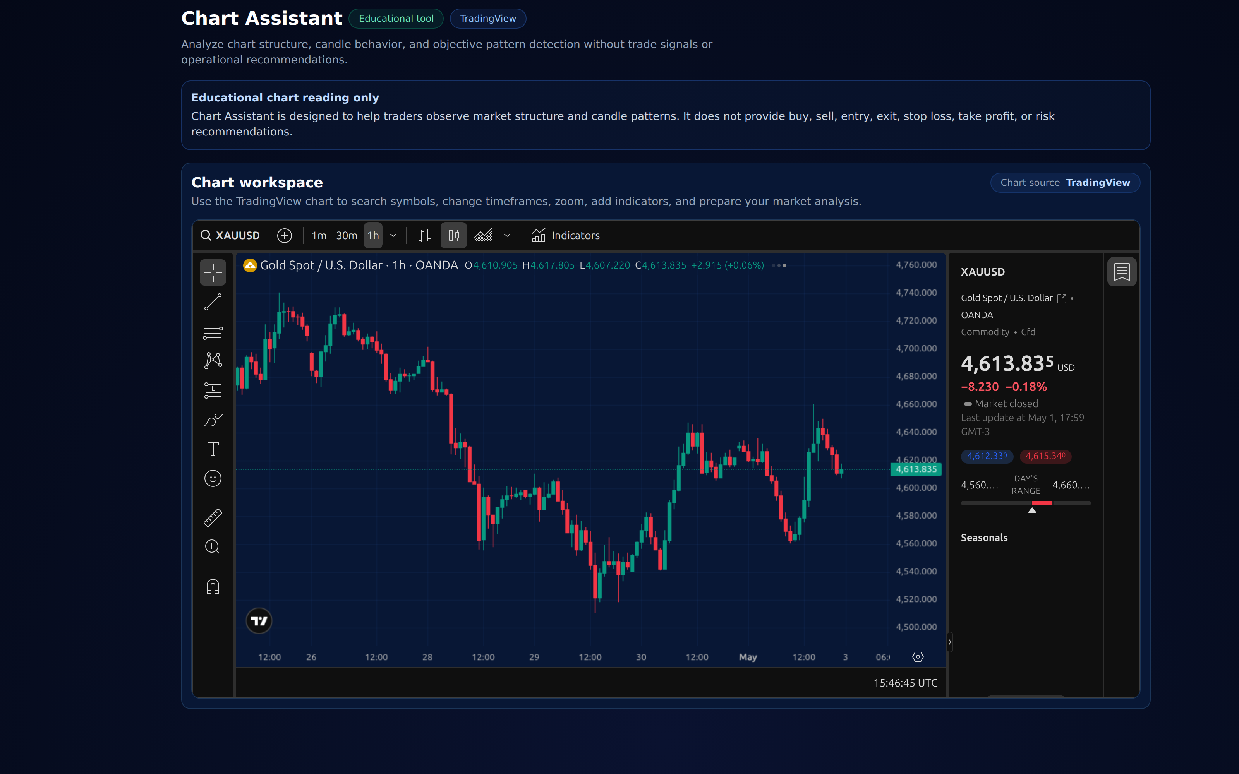
Task: Open Gold Spot external link icon
Action: coord(1062,298)
